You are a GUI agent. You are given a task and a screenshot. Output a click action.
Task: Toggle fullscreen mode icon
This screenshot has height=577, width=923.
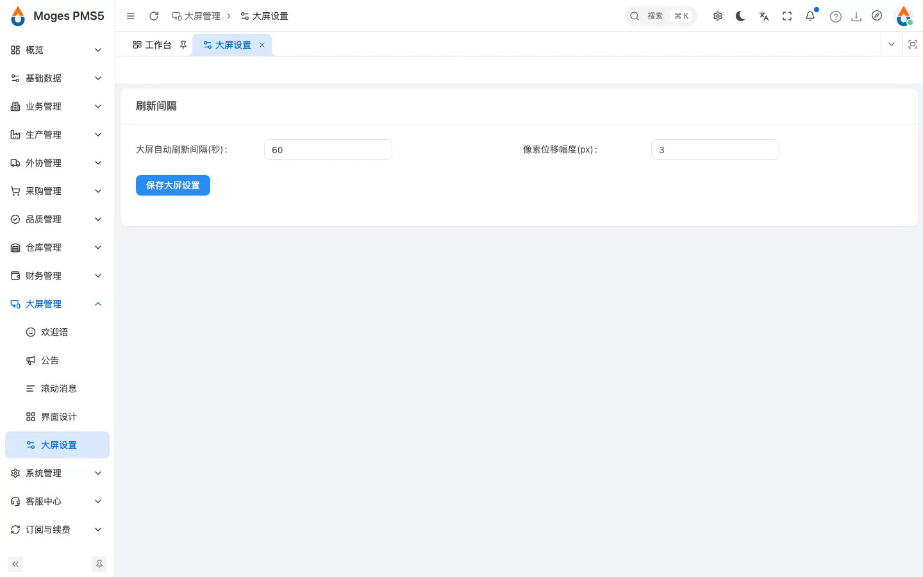tap(787, 16)
